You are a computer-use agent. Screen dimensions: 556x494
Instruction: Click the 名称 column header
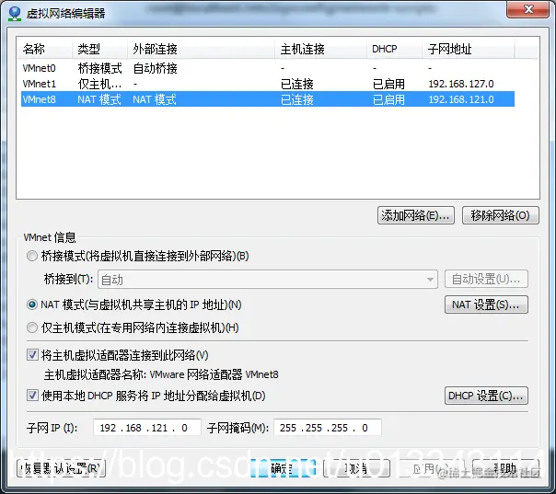[45, 49]
